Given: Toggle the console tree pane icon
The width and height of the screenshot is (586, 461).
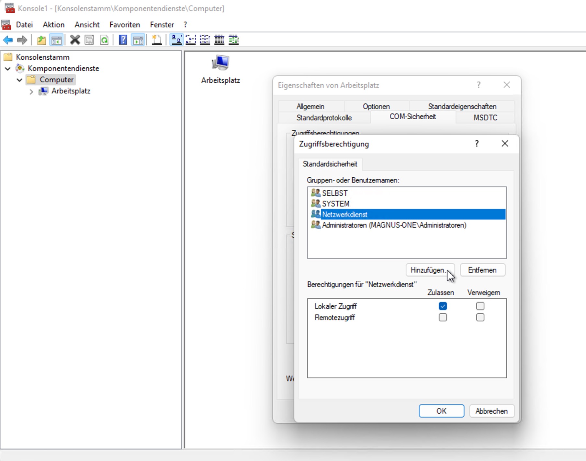Looking at the screenshot, I should pos(56,40).
